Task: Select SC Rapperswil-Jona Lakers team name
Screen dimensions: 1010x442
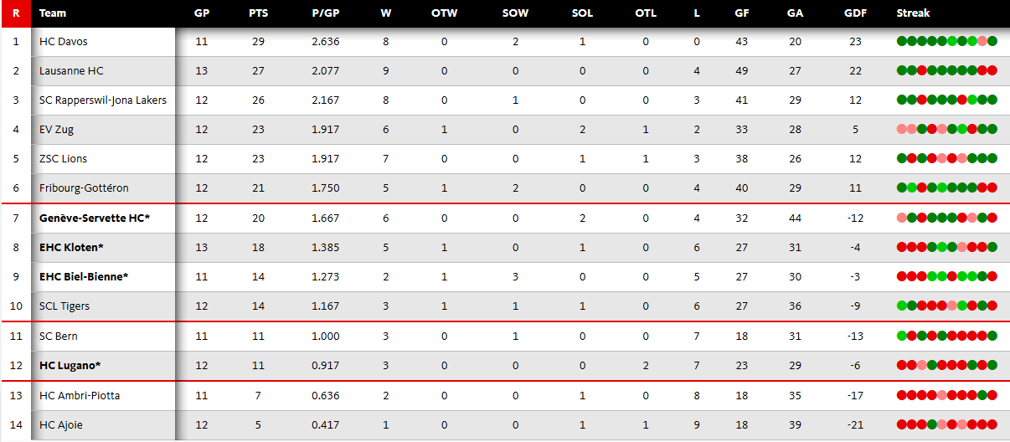Action: (103, 100)
